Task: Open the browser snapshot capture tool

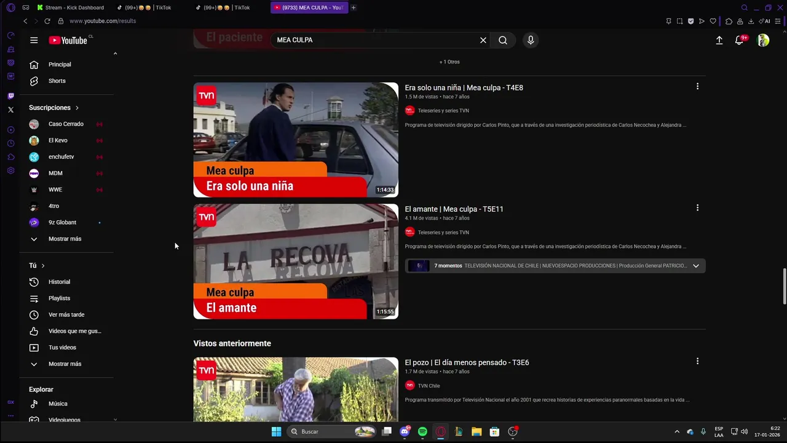Action: [679, 21]
